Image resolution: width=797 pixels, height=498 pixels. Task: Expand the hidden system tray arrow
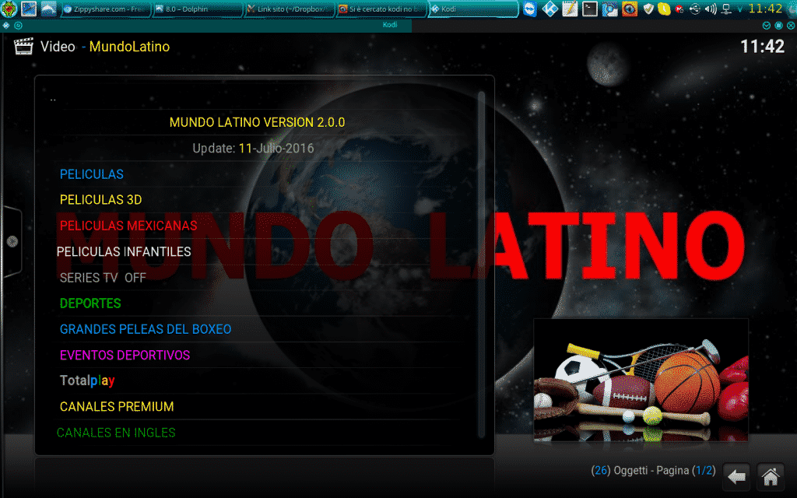(x=740, y=9)
